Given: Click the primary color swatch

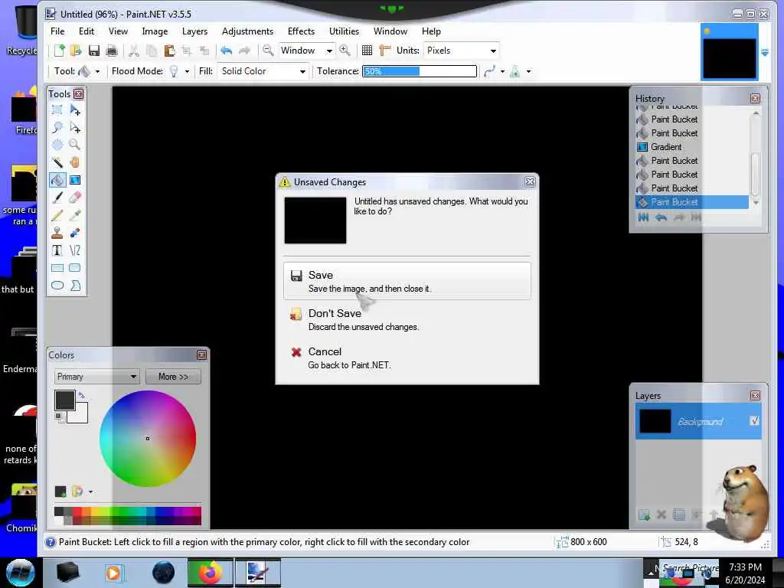Looking at the screenshot, I should (x=64, y=400).
